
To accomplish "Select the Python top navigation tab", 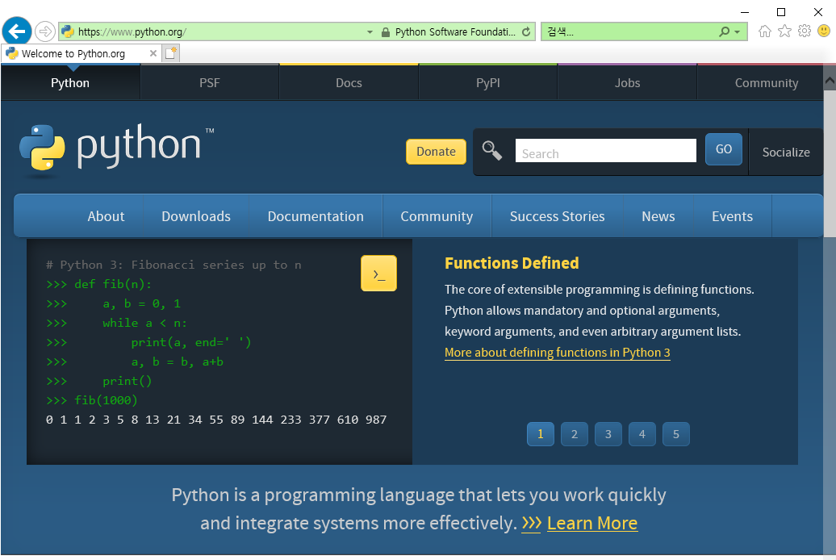I will click(x=70, y=82).
